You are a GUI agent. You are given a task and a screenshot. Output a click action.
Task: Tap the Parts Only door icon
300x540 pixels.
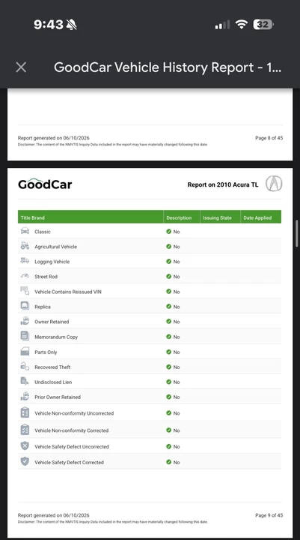pos(25,352)
